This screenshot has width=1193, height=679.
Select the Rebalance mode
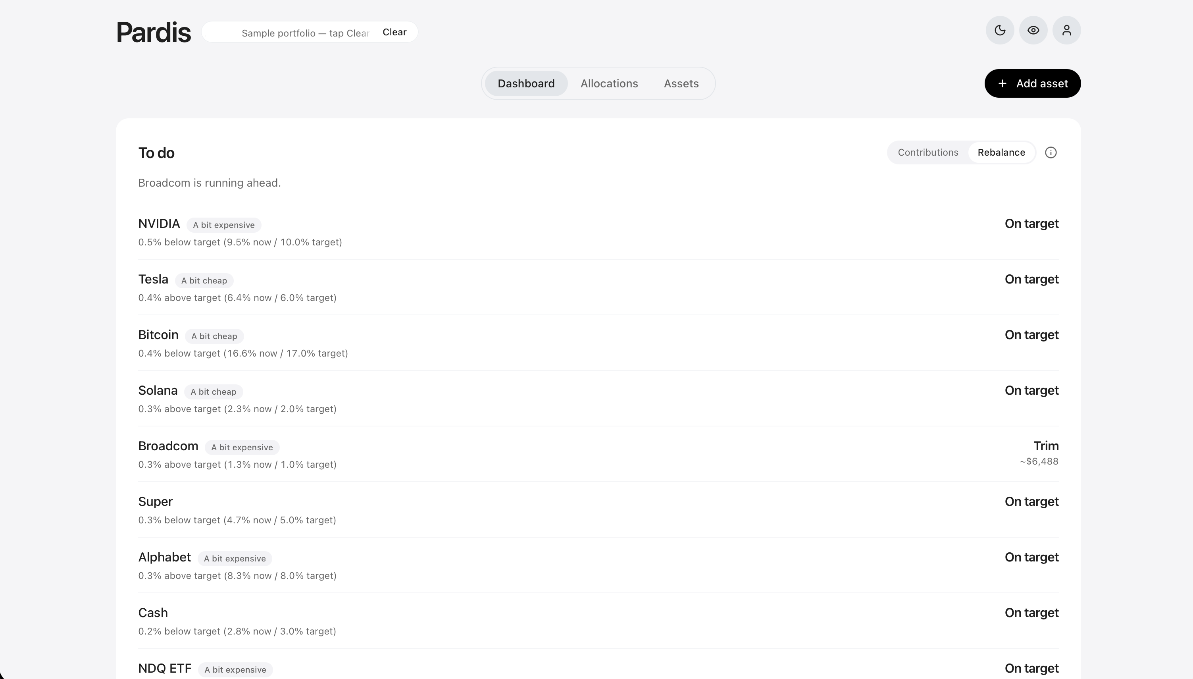pos(1001,152)
